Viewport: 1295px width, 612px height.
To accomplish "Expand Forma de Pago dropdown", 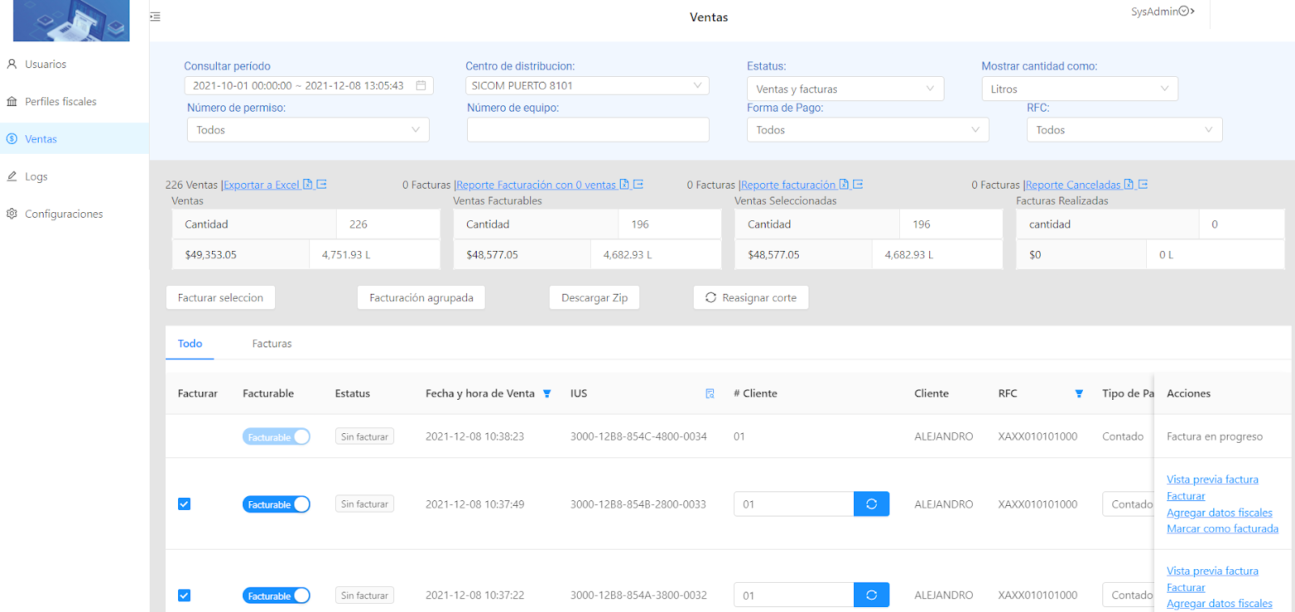I will (868, 130).
